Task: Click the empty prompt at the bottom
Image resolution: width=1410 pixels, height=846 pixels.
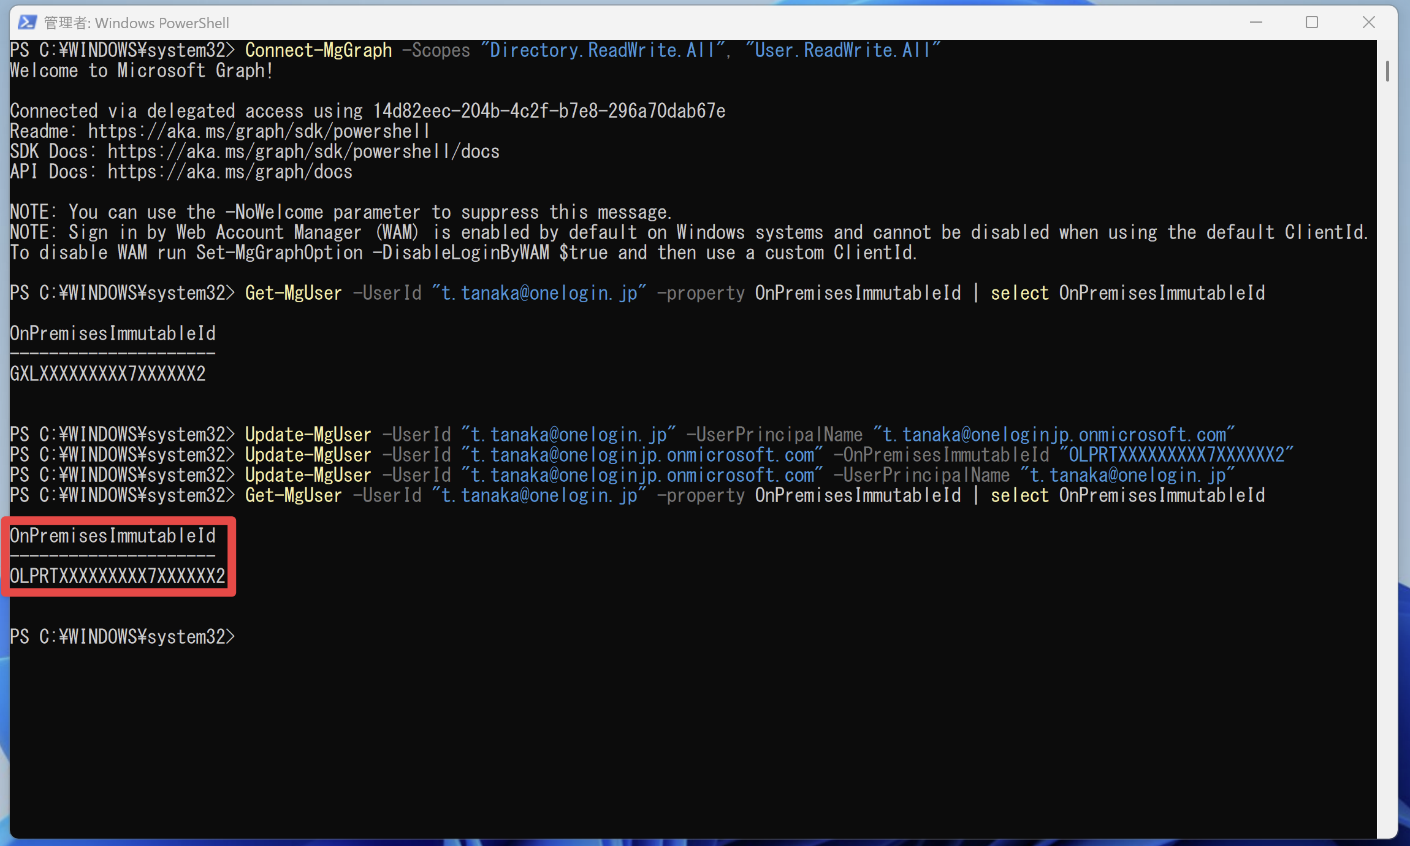Action: click(123, 637)
